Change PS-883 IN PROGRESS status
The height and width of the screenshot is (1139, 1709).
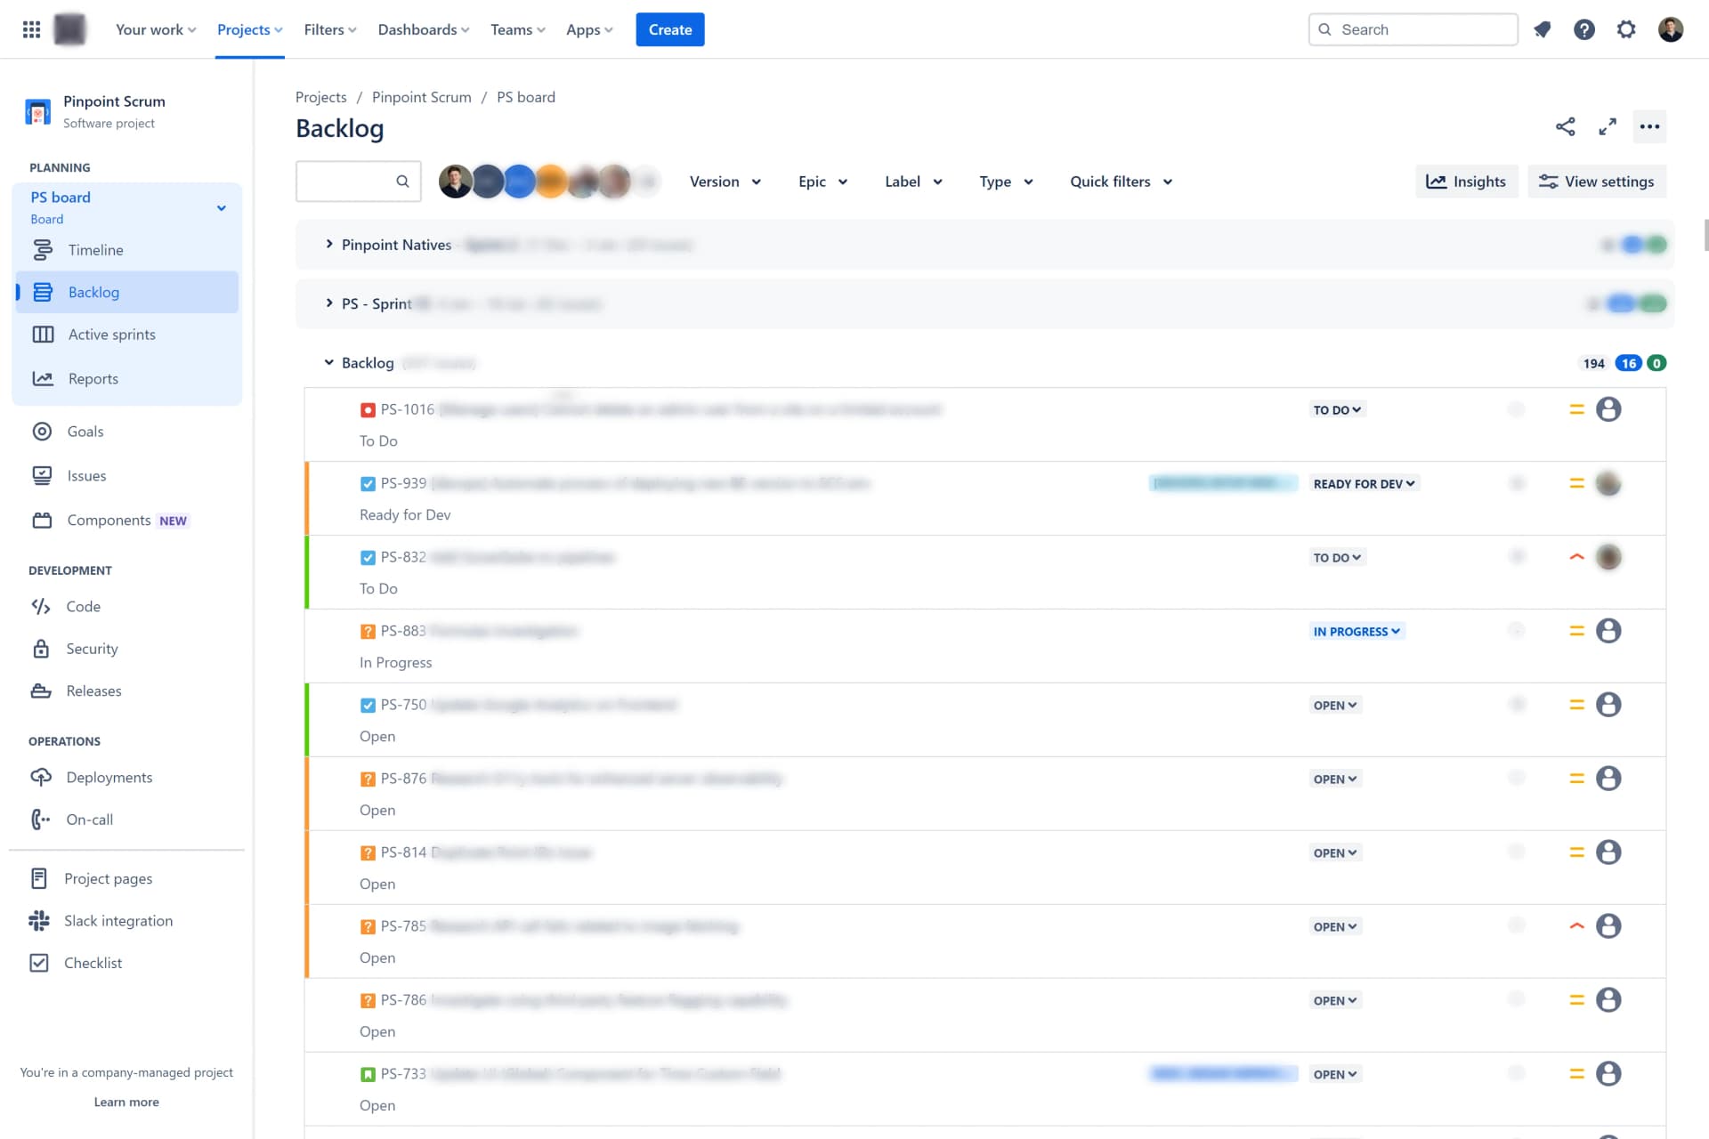pyautogui.click(x=1357, y=632)
